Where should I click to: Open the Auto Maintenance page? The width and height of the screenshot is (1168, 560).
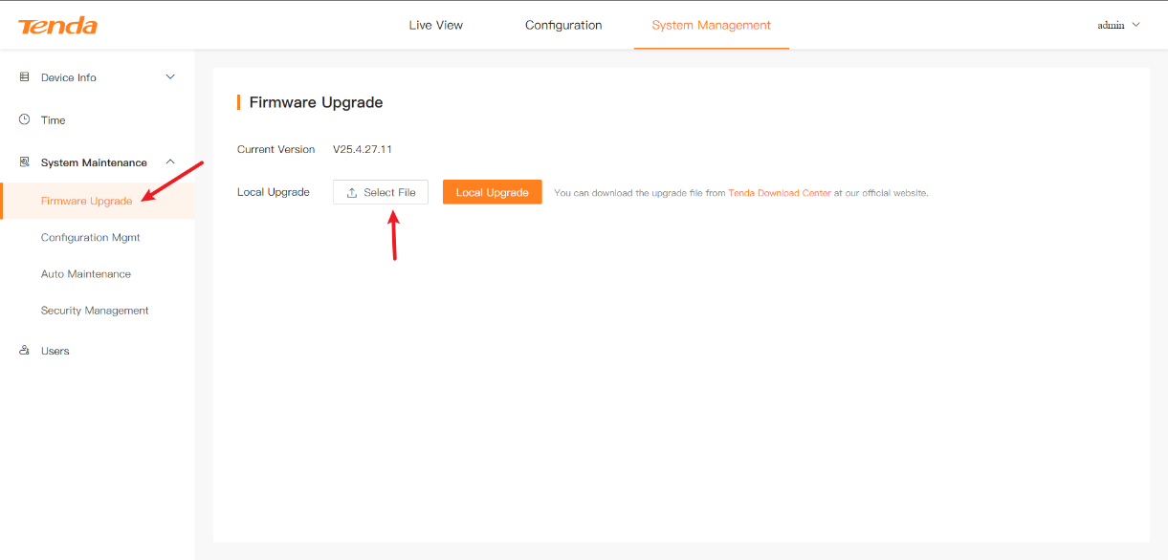[x=85, y=274]
